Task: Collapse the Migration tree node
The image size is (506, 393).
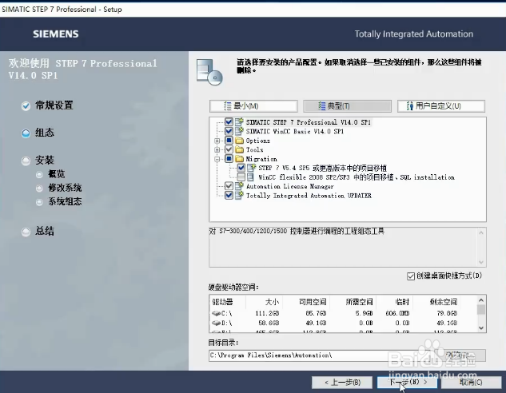Action: 217,159
